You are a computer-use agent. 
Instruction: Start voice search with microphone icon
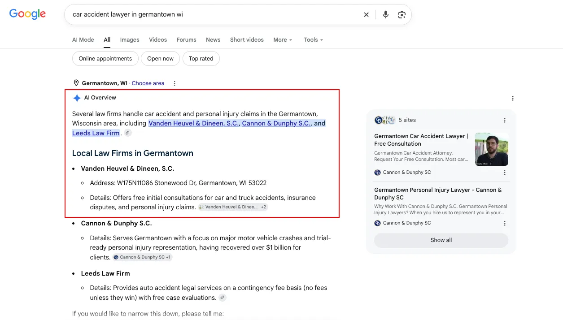point(385,14)
